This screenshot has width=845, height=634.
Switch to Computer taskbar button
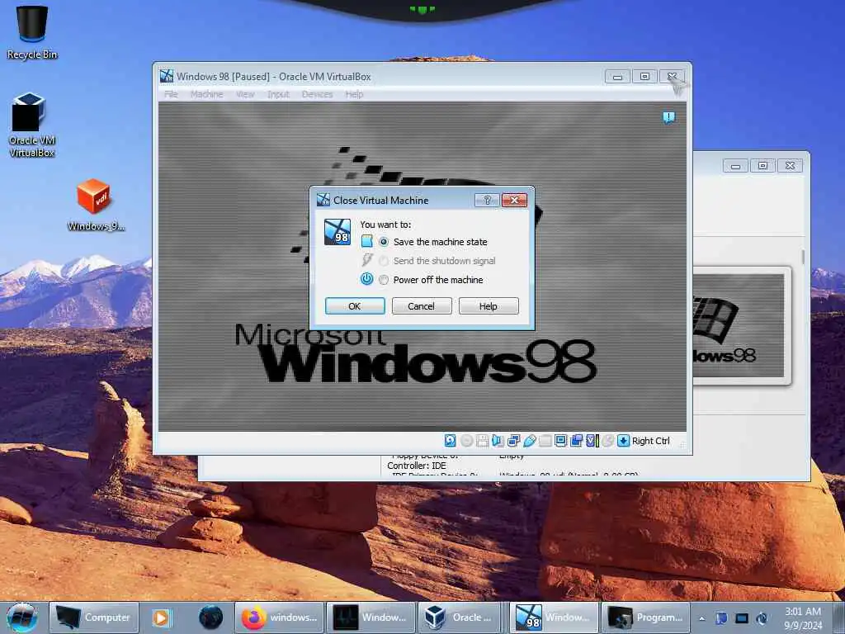click(x=94, y=617)
